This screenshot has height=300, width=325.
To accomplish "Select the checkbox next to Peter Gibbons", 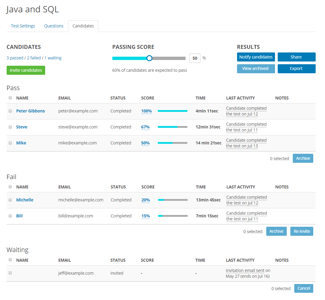I will pos(10,111).
